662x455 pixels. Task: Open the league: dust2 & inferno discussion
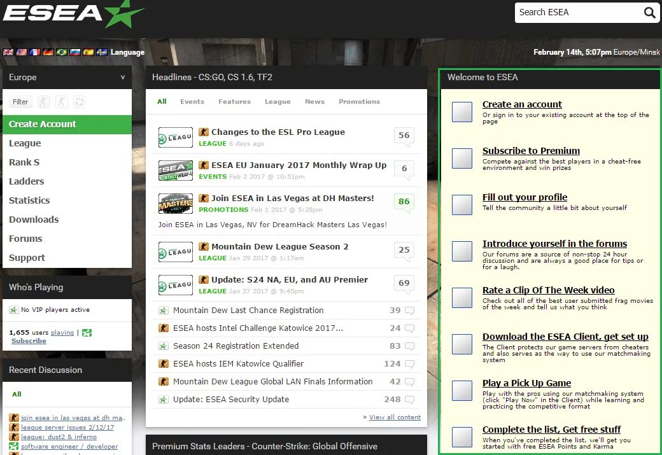coord(59,437)
